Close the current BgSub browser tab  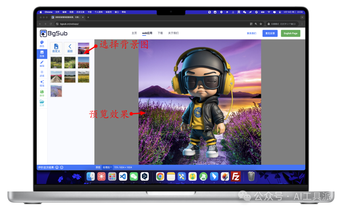(83, 17)
